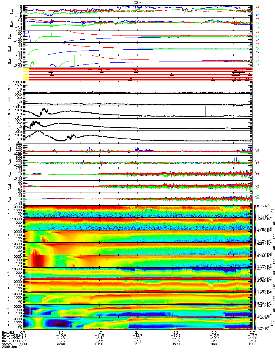Screen dimensions: 275x355
Task: Click the i_d ion spectrogram panel
Action: 137,249
